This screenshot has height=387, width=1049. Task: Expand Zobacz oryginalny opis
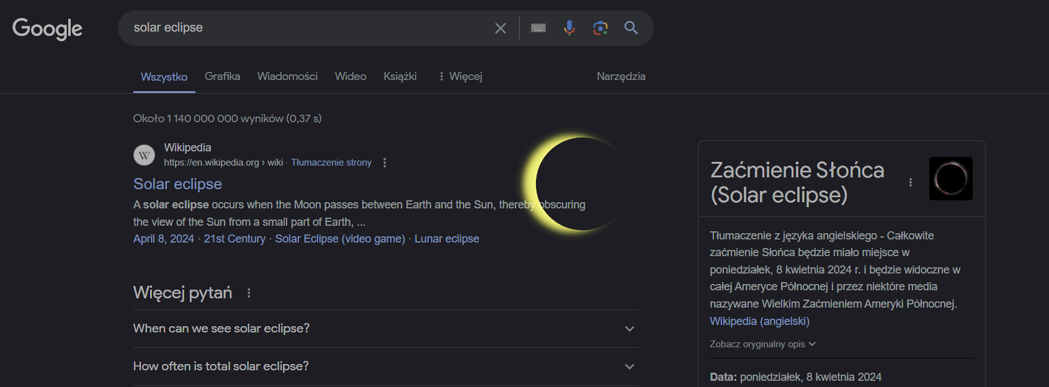pyautogui.click(x=762, y=344)
